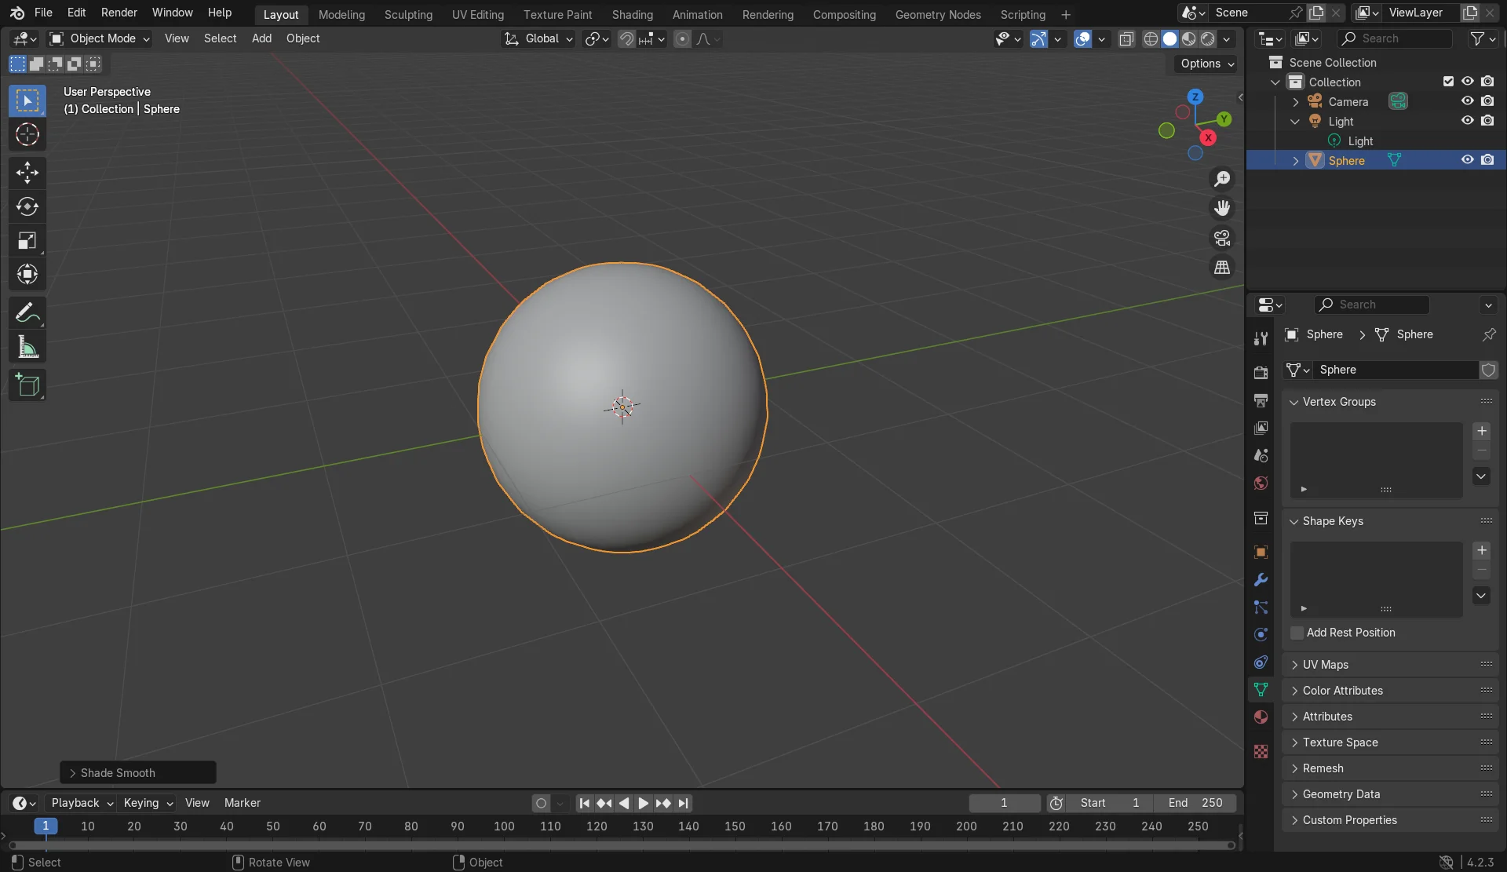This screenshot has height=872, width=1507.
Task: Open the Physics properties tab
Action: coord(1261,635)
